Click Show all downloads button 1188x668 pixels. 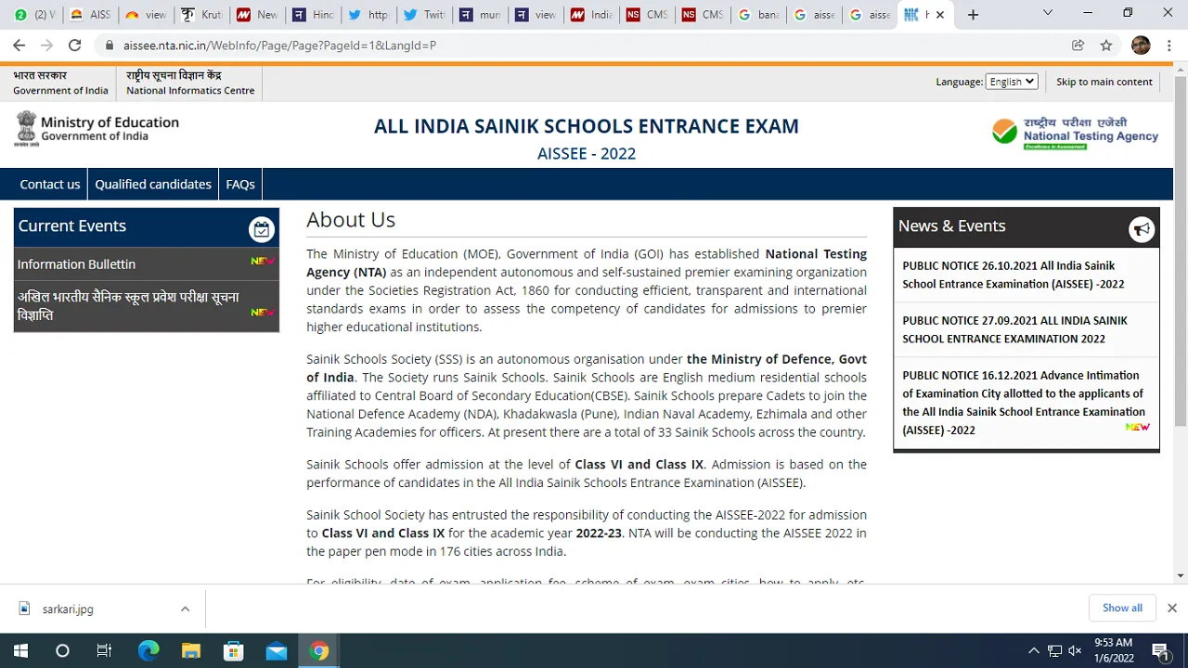click(1122, 608)
